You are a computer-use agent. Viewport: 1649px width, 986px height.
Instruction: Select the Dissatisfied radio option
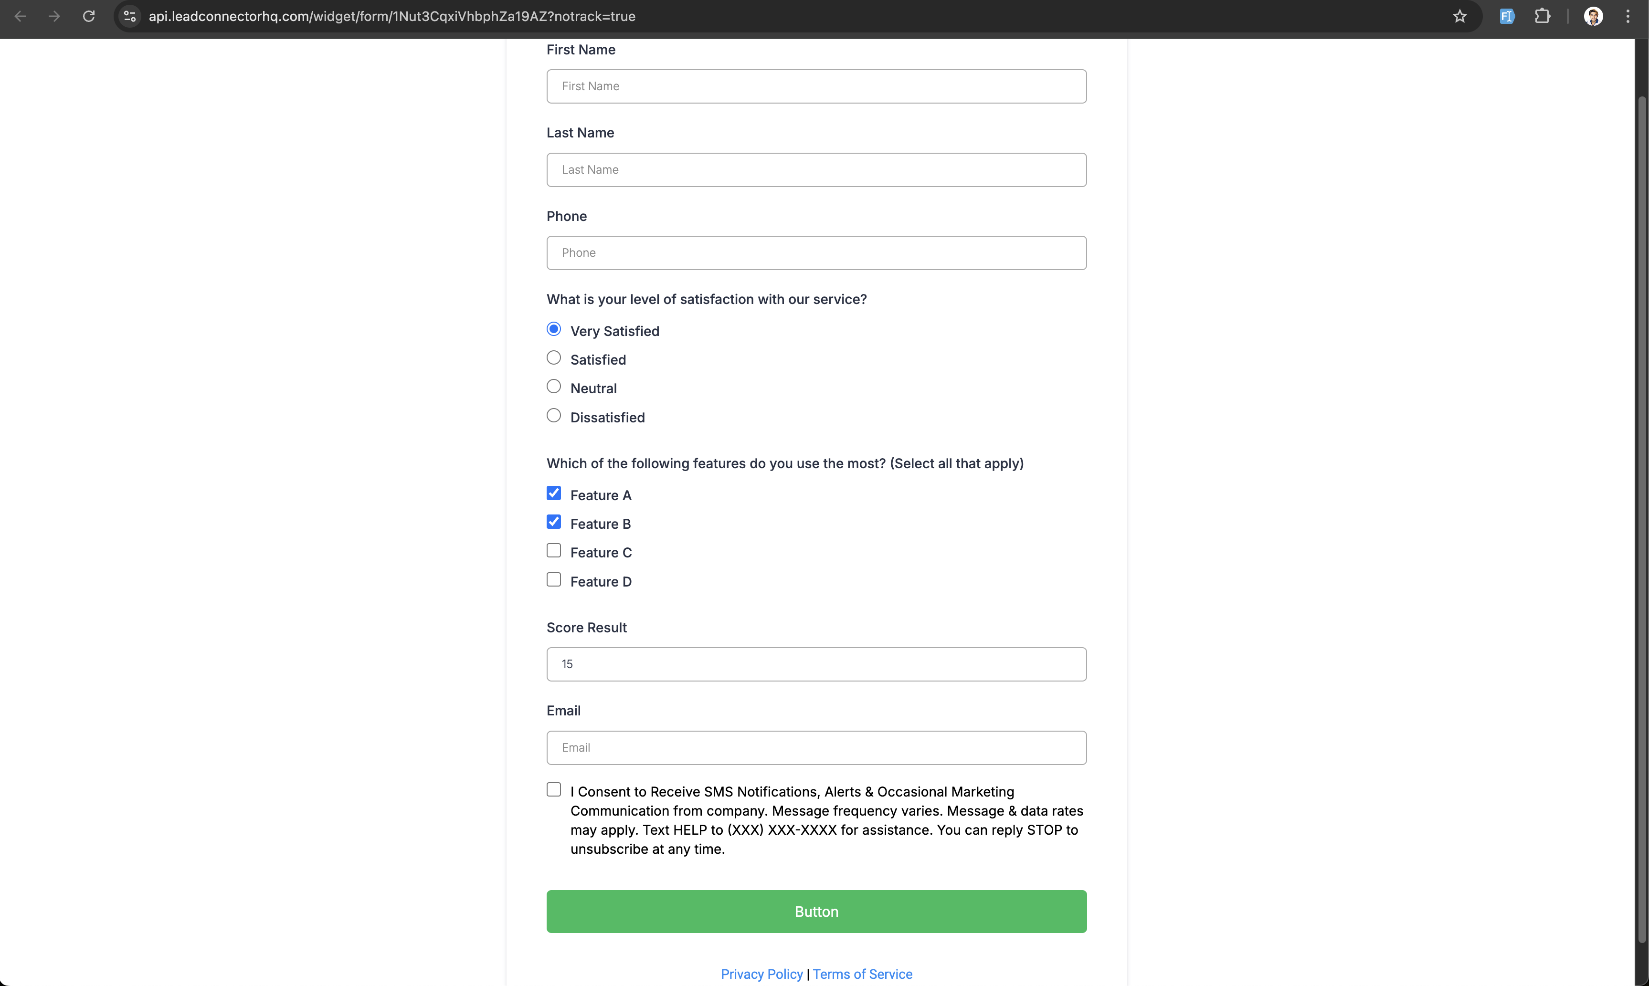(554, 416)
